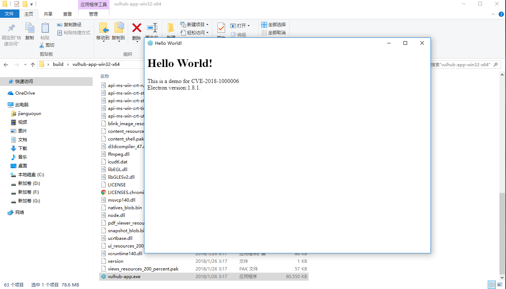Switch to details view layout icon
This screenshot has height=289, width=506.
492,285
